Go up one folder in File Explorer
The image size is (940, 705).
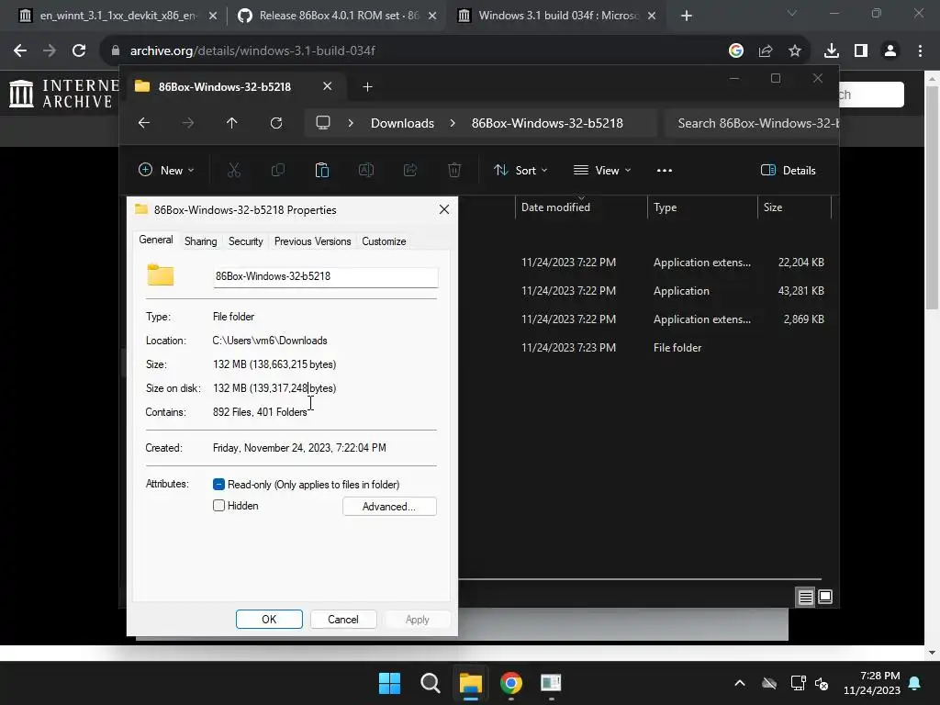click(232, 123)
